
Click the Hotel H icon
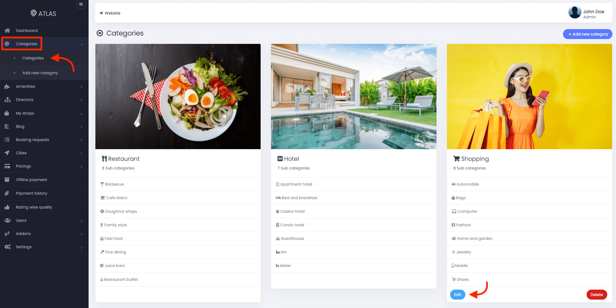280,159
